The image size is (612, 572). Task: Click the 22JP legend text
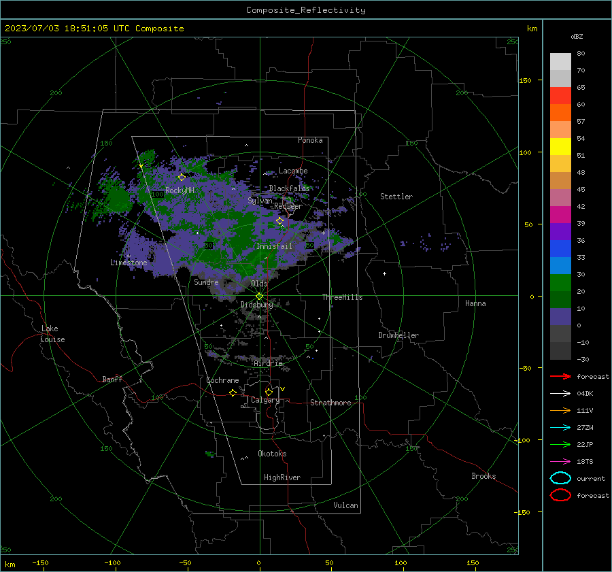[585, 444]
